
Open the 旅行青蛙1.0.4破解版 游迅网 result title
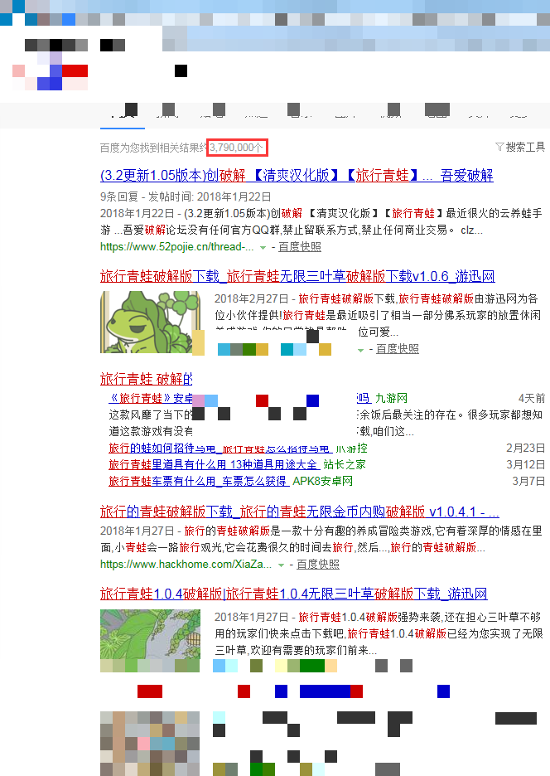[293, 594]
